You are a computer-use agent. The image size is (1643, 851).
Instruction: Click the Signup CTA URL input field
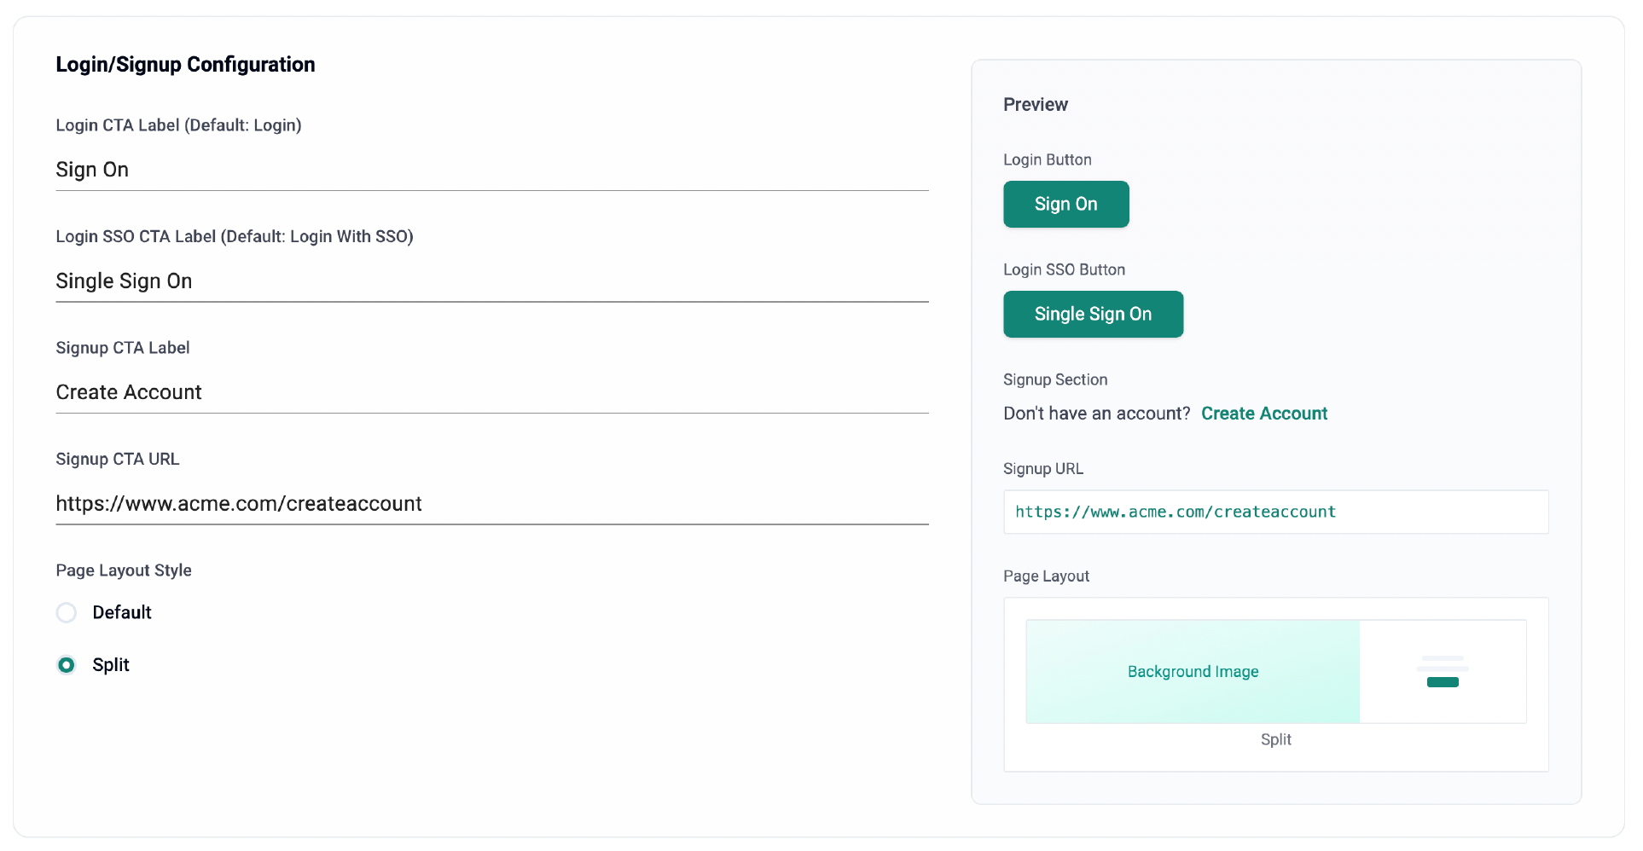click(x=492, y=504)
